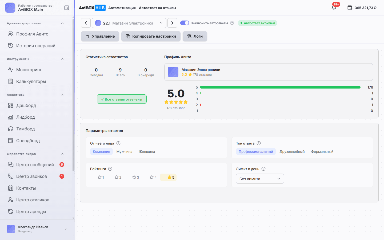Collapse the sidebar panel icon
The width and height of the screenshot is (384, 240).
(67, 8)
